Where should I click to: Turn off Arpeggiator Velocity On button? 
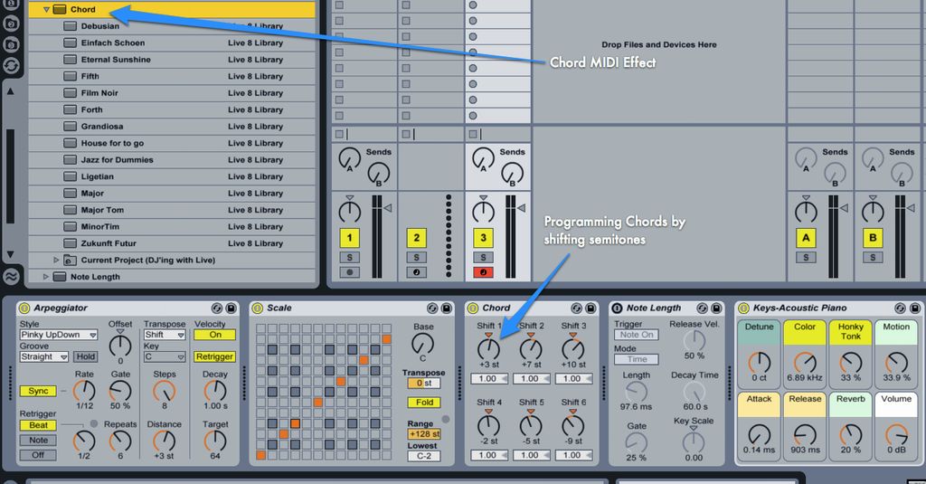[215, 335]
